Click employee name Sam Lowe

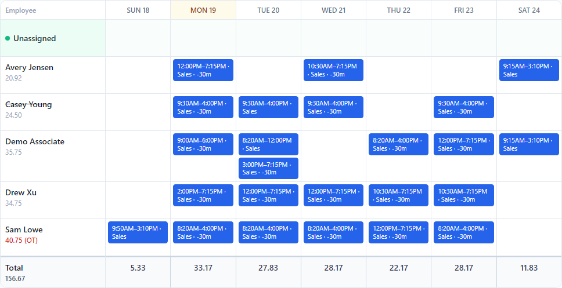tap(24, 229)
